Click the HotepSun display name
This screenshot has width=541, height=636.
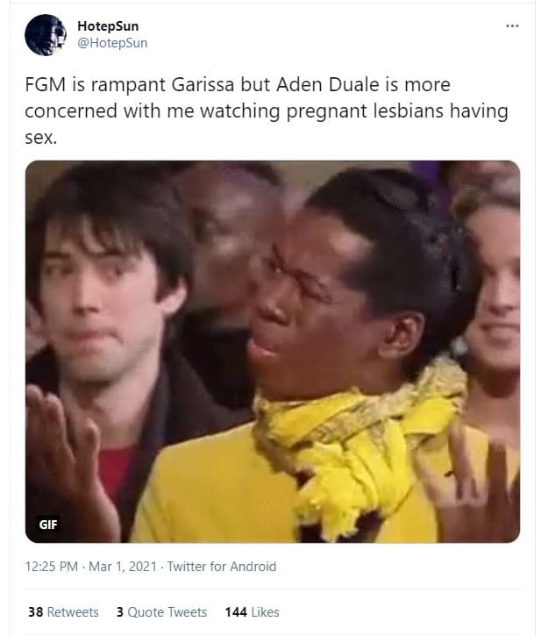(108, 26)
